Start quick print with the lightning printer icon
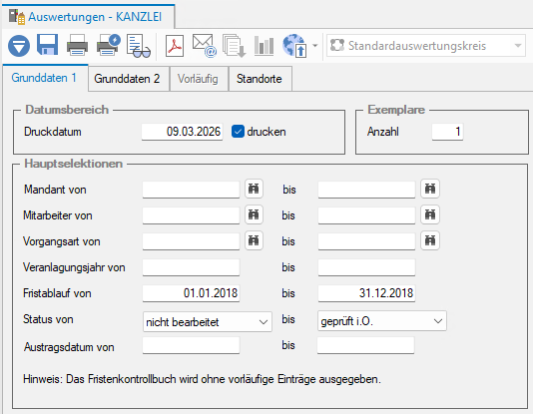533x414 pixels. point(109,45)
